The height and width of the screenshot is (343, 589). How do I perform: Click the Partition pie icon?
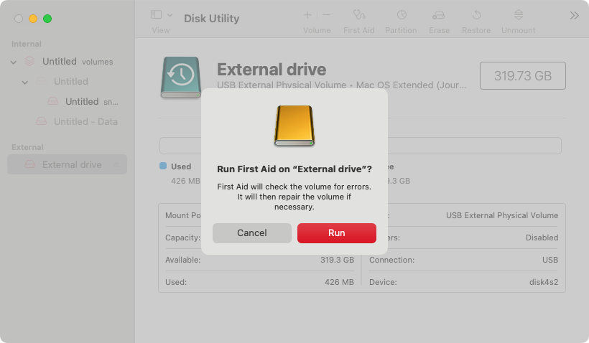pyautogui.click(x=402, y=15)
